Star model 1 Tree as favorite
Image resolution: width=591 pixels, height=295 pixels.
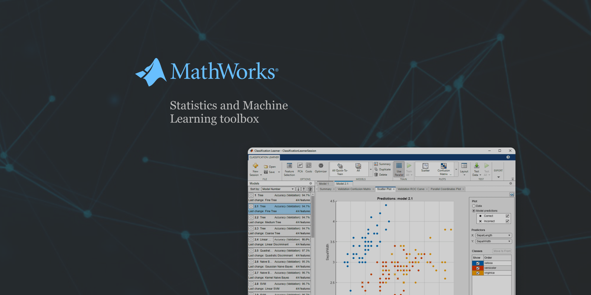tap(251, 195)
